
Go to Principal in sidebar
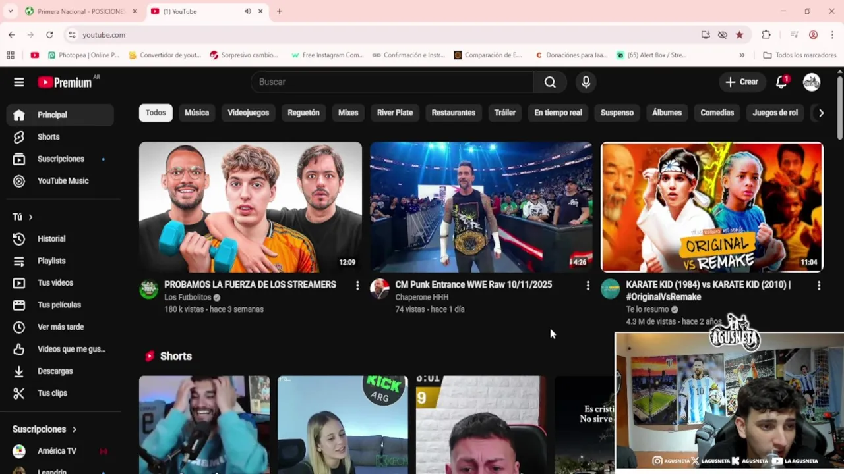click(x=60, y=115)
